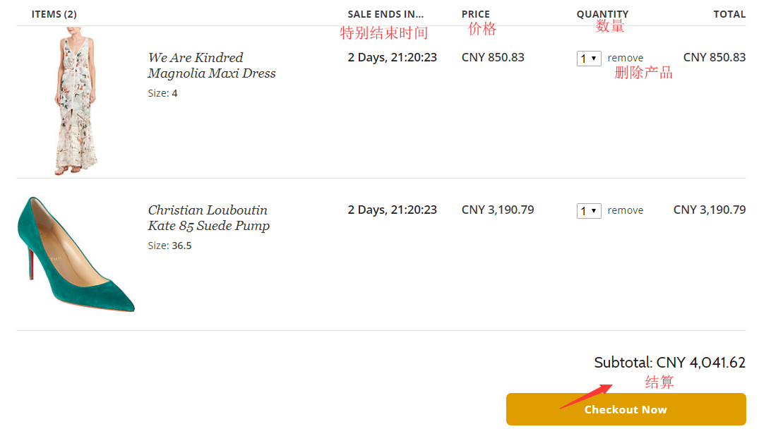The image size is (771, 441).
Task: Click the dress's sale countdown timer
Action: click(x=392, y=58)
